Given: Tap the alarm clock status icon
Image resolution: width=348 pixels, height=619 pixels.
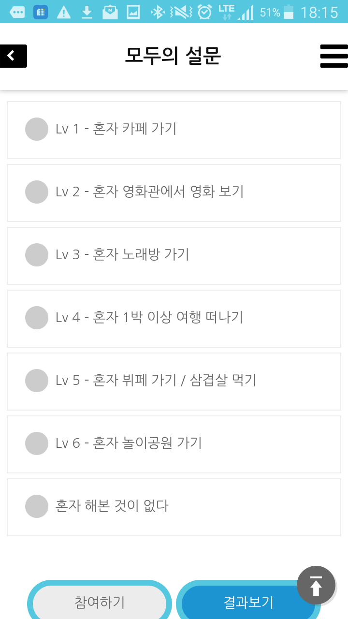Looking at the screenshot, I should coord(205,12).
